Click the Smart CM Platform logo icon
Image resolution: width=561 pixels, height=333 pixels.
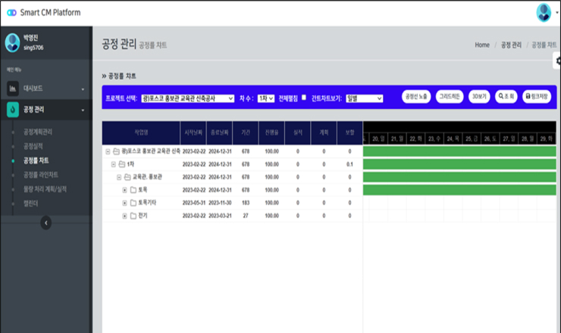point(11,13)
